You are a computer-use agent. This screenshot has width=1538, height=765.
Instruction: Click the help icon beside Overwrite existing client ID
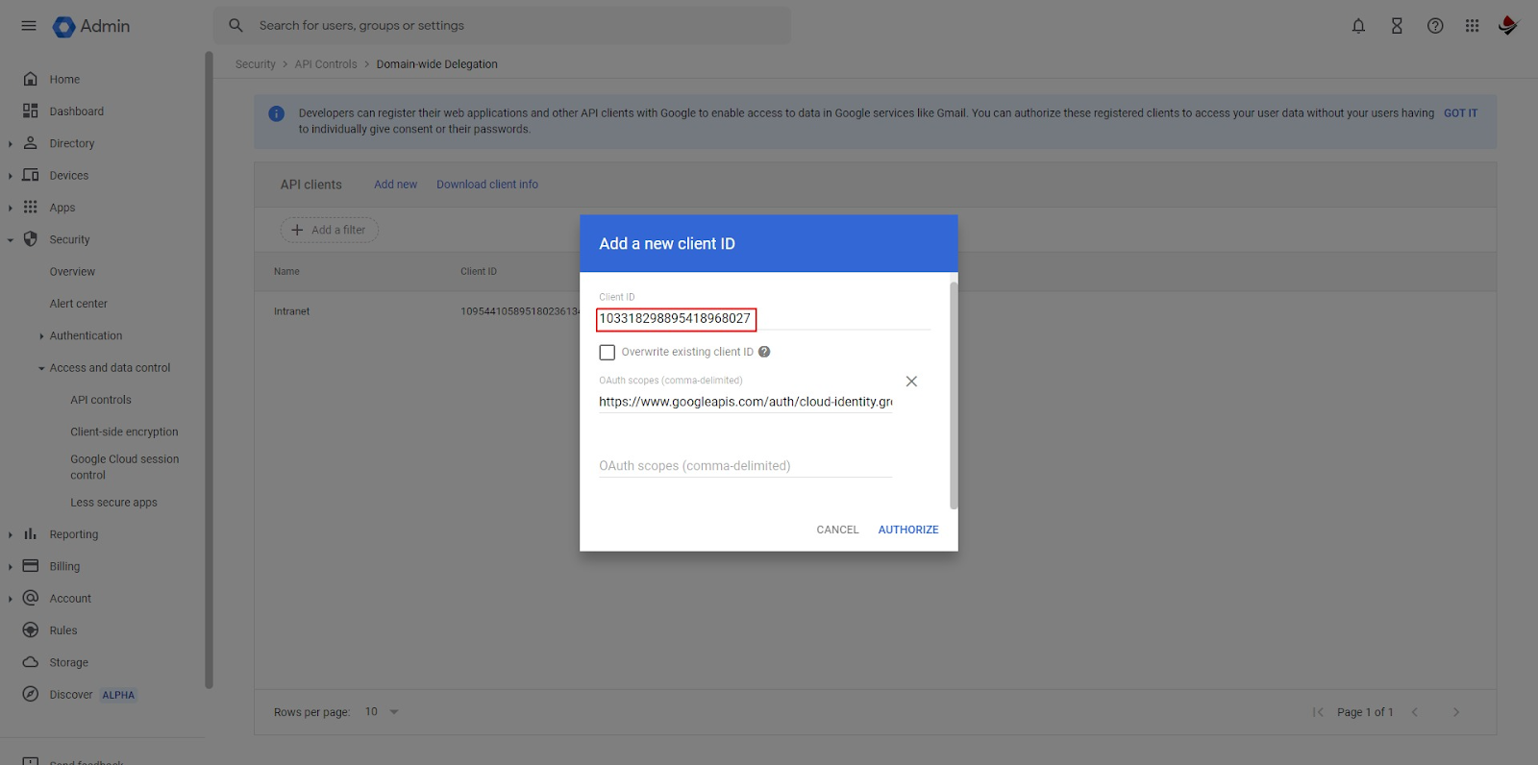click(764, 352)
